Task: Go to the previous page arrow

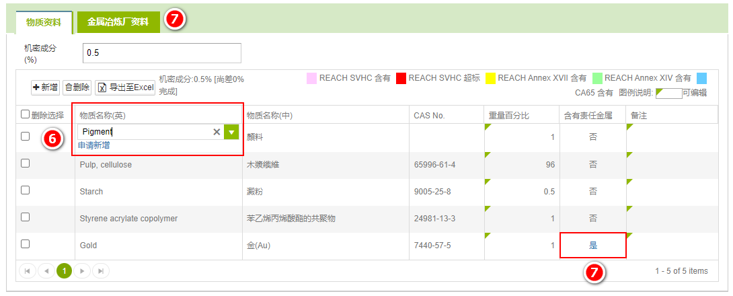Action: (46, 271)
